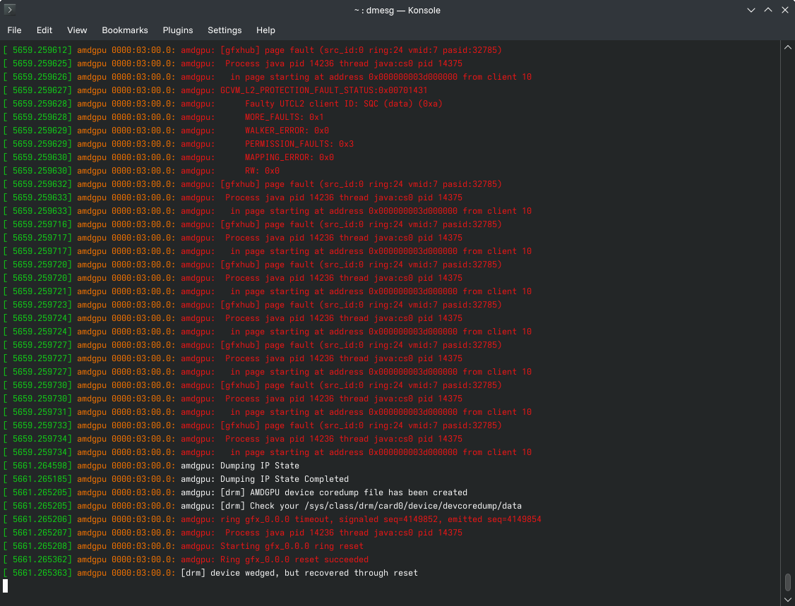Open the Bookmarks menu

pyautogui.click(x=125, y=30)
